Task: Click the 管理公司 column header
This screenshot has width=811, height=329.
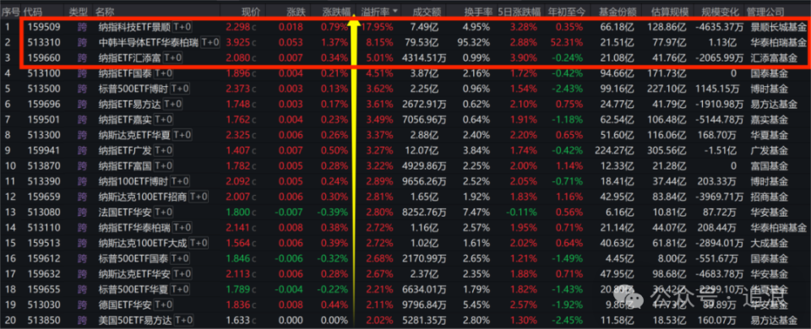Action: pyautogui.click(x=765, y=11)
